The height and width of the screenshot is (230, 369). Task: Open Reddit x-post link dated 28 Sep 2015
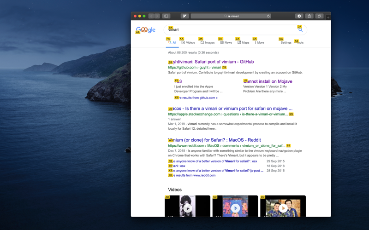pos(215,171)
